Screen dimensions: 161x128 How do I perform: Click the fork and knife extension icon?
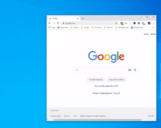tap(130, 23)
